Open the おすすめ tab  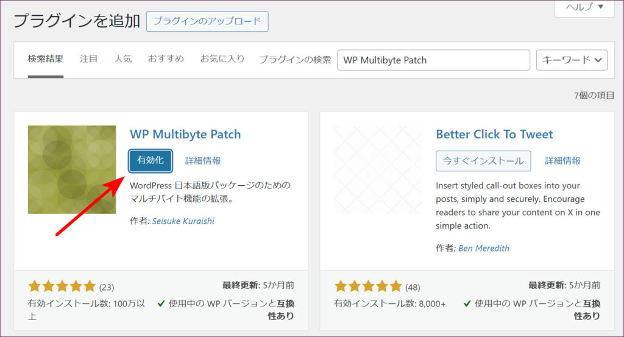pos(166,59)
